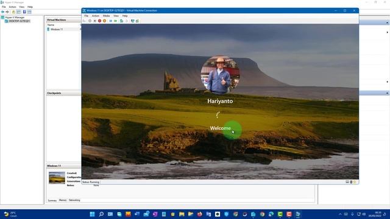
Task: Click the green Reset icon in VM toolbar
Action: pyautogui.click(x=116, y=21)
